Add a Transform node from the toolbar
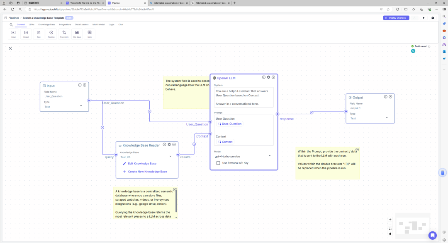 click(x=64, y=34)
